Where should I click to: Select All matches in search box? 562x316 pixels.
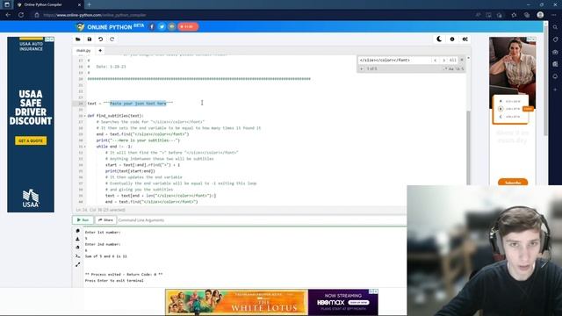(453, 61)
